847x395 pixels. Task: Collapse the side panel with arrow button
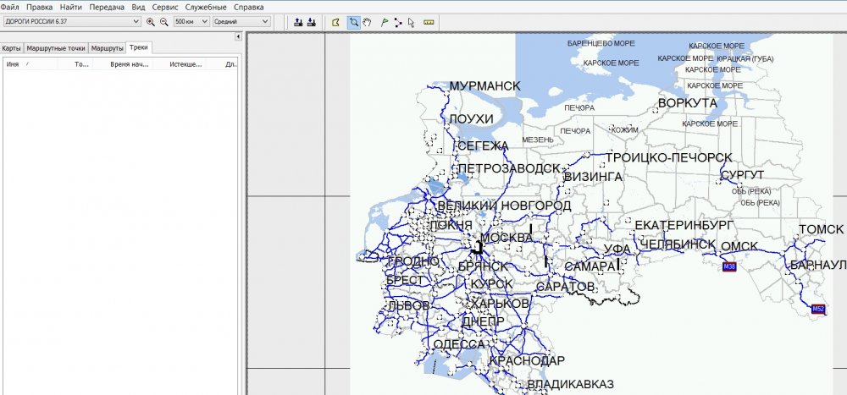238,36
